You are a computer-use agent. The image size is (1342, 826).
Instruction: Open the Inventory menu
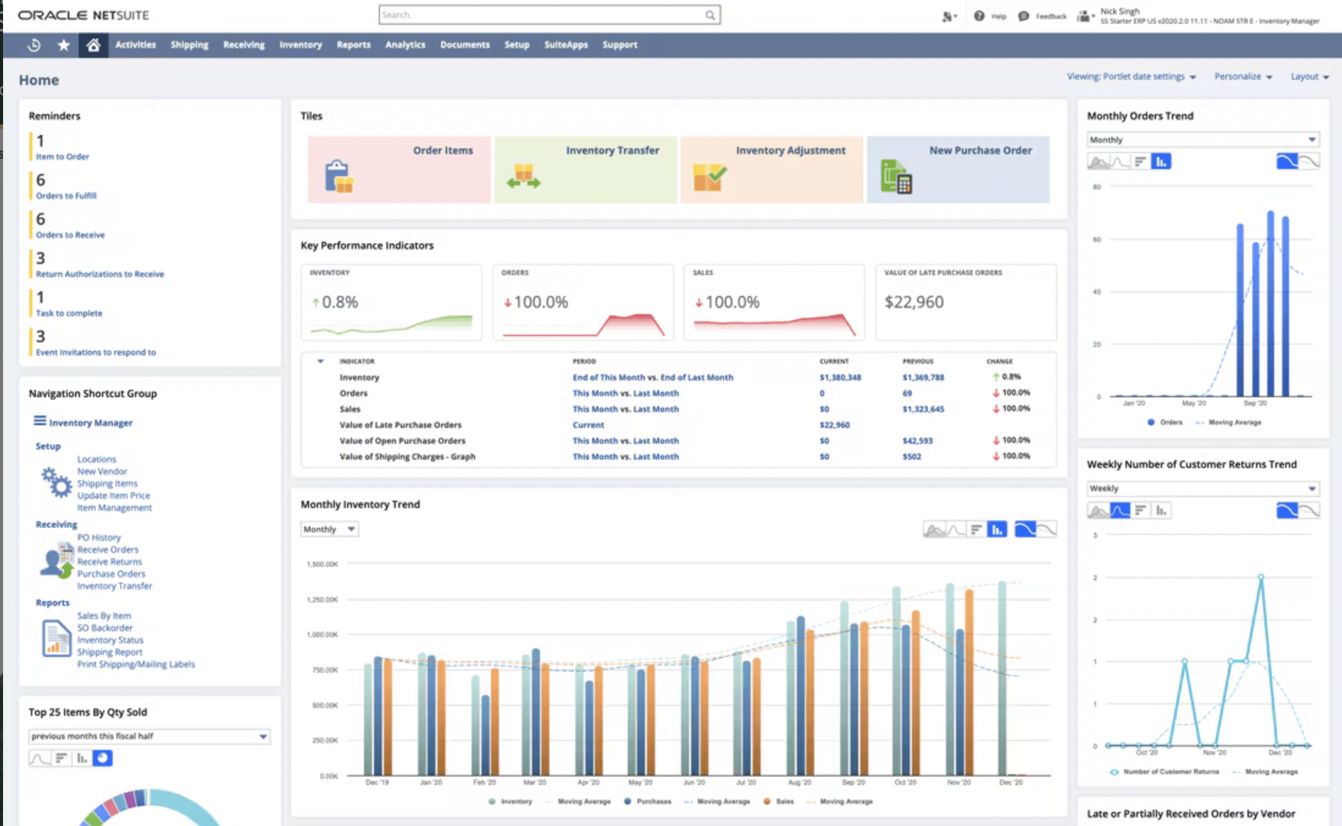pyautogui.click(x=300, y=45)
